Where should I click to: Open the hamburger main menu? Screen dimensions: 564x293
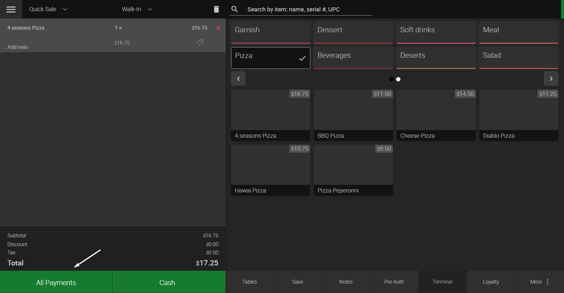pos(11,9)
